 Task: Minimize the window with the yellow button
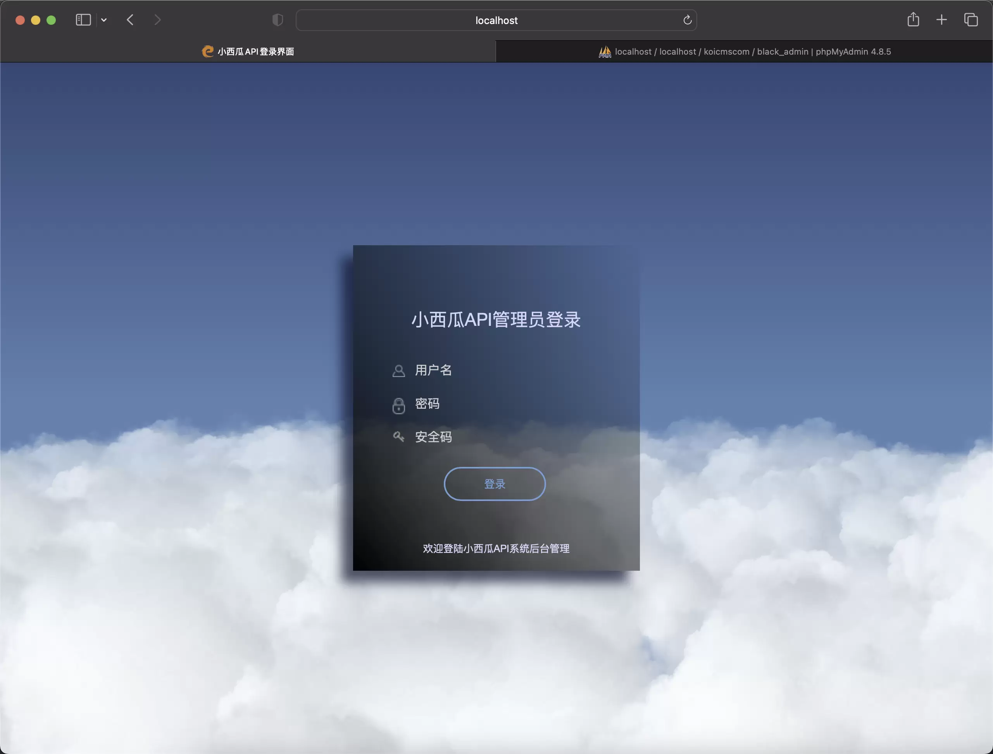[36, 20]
